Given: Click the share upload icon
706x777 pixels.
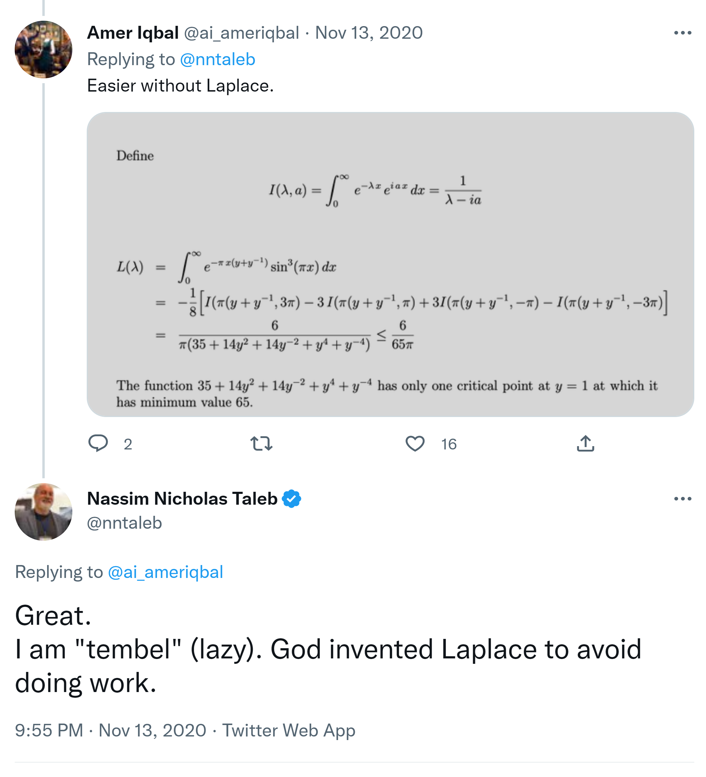Looking at the screenshot, I should [x=585, y=443].
